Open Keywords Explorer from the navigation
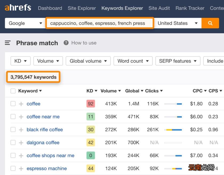Image resolution: width=224 pixels, height=175 pixels. click(122, 8)
